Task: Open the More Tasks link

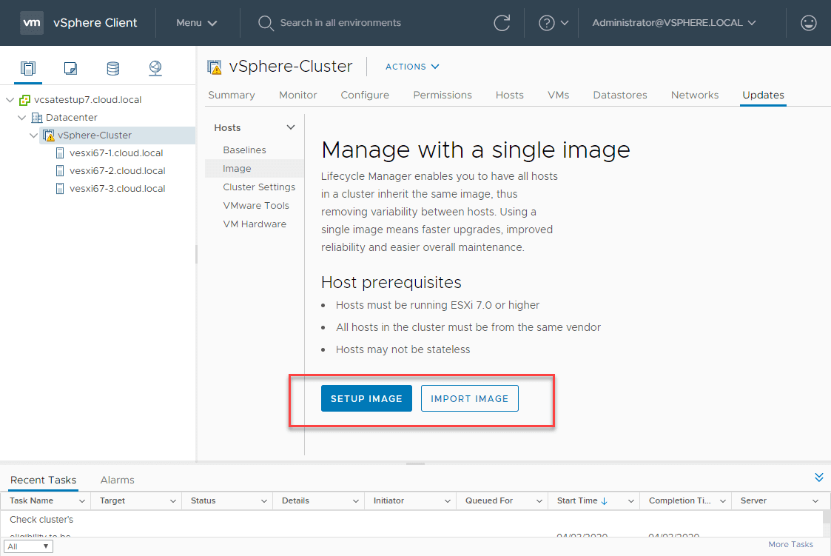Action: tap(790, 544)
